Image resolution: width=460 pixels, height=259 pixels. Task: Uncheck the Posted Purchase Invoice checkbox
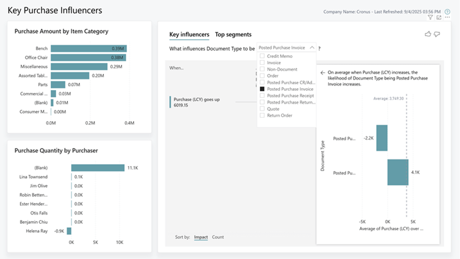[x=262, y=89]
